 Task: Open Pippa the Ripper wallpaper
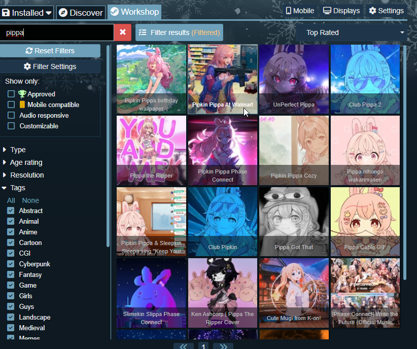tap(151, 150)
